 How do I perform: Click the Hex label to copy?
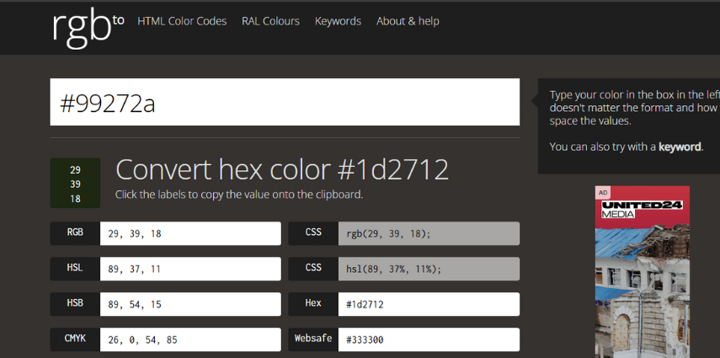coord(313,304)
